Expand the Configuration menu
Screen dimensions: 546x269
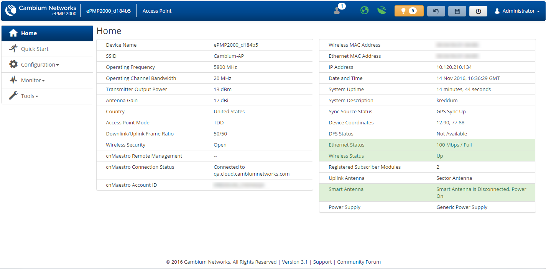tap(40, 65)
